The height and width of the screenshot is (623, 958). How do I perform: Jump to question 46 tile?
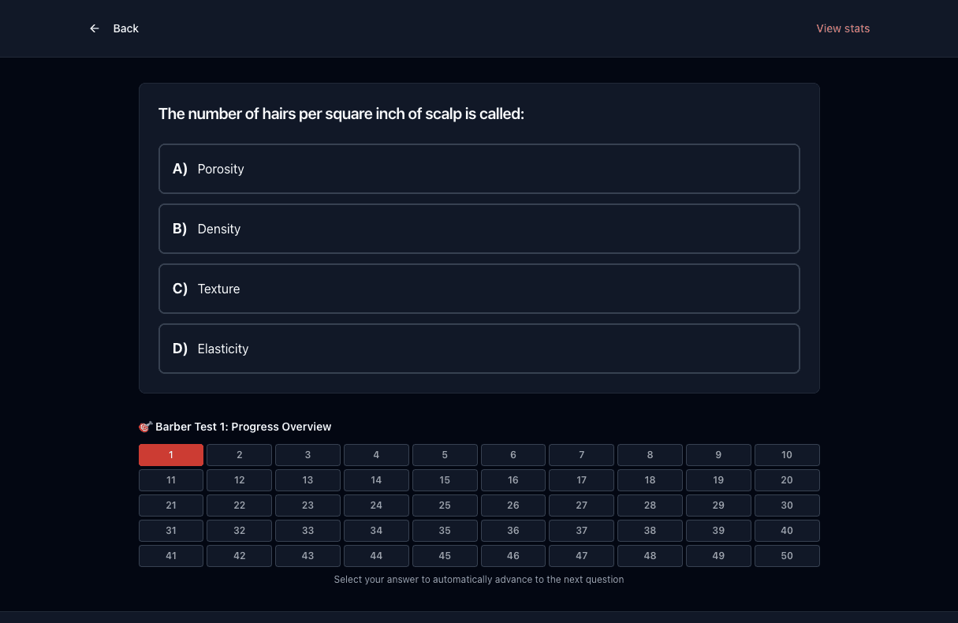[x=513, y=556]
